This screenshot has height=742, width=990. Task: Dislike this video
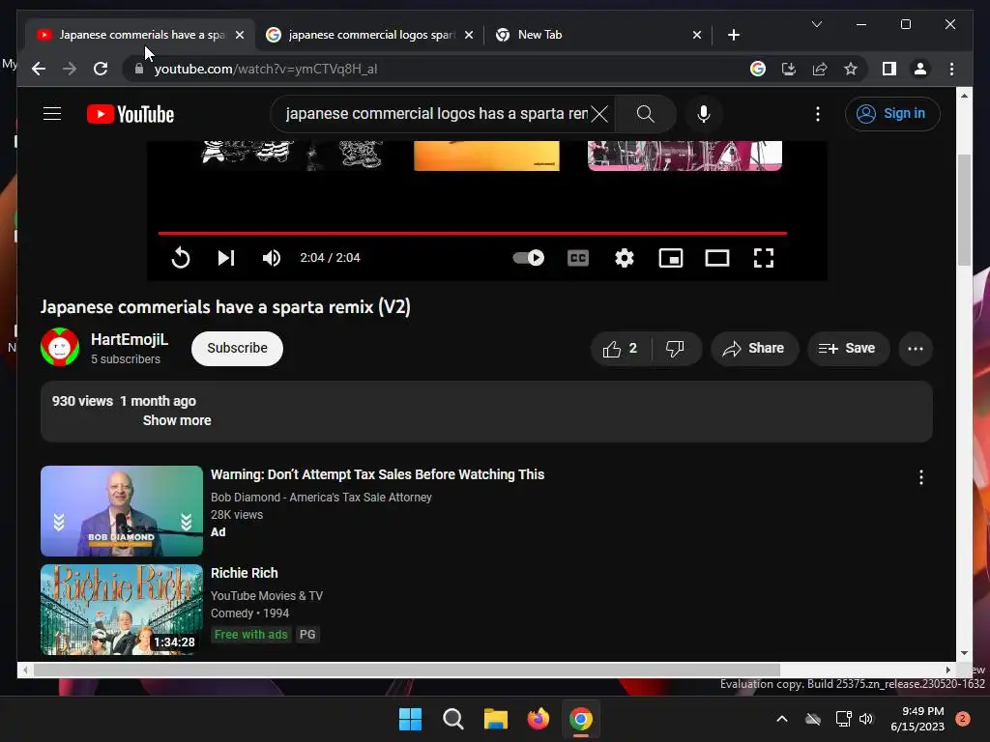pyautogui.click(x=676, y=348)
